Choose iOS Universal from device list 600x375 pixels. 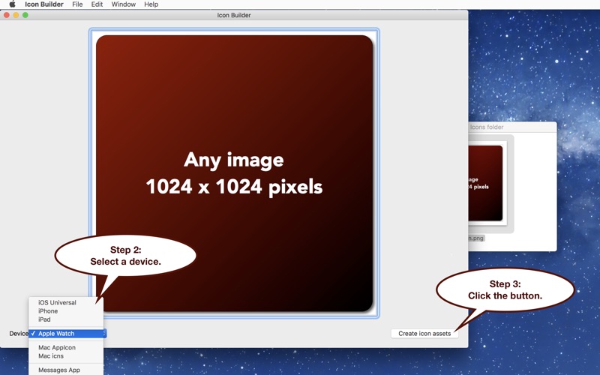coord(66,303)
